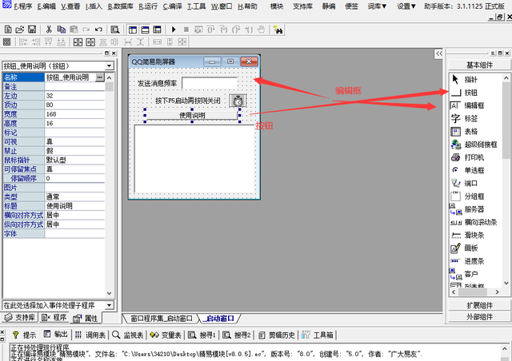Viewport: 512px width, 361px height.
Task: Click the Stop square toolbar icon
Action: pos(186,30)
